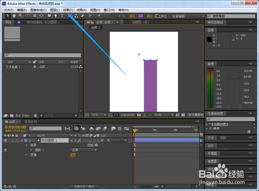Select the Unified Camera tool
The width and height of the screenshot is (259, 191).
(x=35, y=16)
